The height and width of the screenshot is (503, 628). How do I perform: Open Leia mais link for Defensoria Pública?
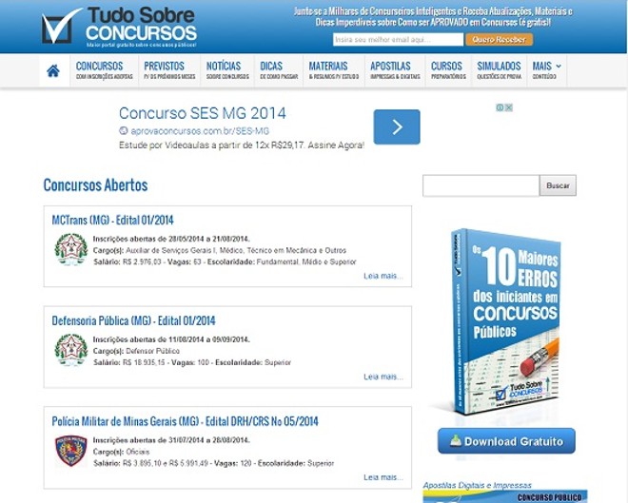tap(383, 377)
